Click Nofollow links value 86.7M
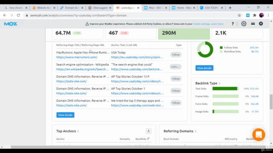This screenshot has height=153, width=273. click(x=255, y=51)
